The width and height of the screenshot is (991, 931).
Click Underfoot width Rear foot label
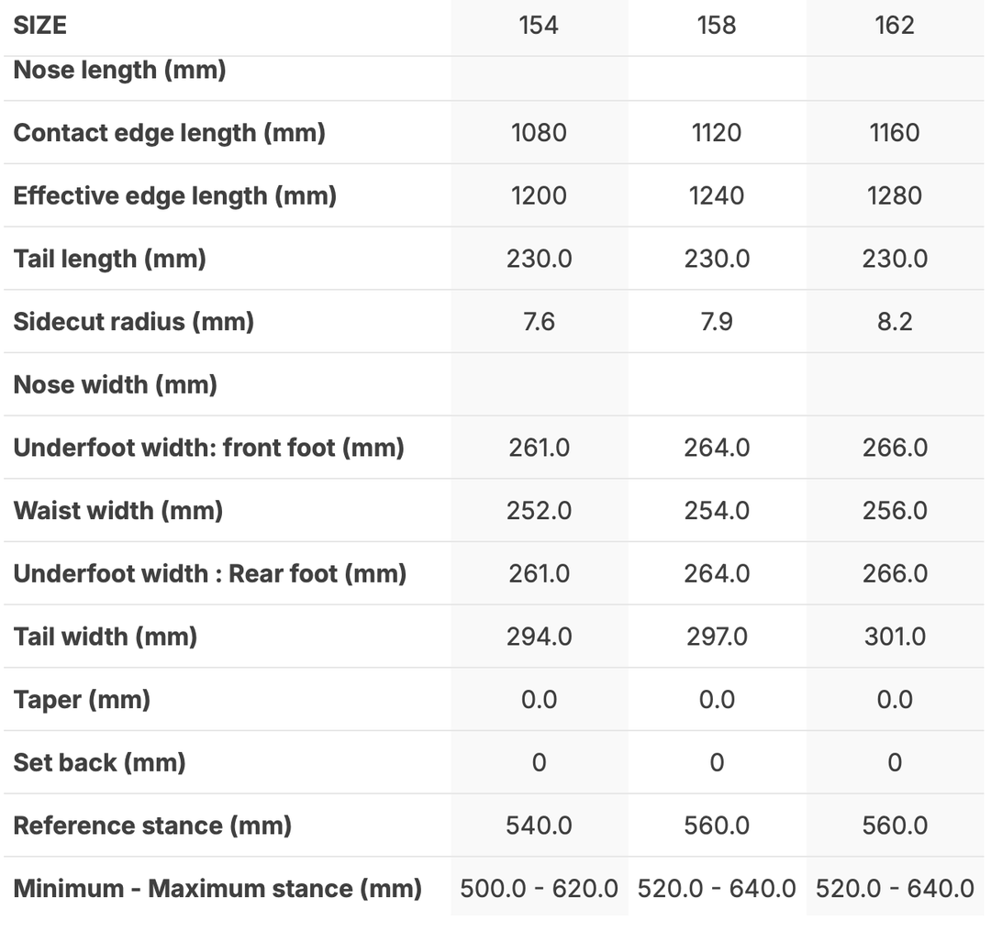210,573
